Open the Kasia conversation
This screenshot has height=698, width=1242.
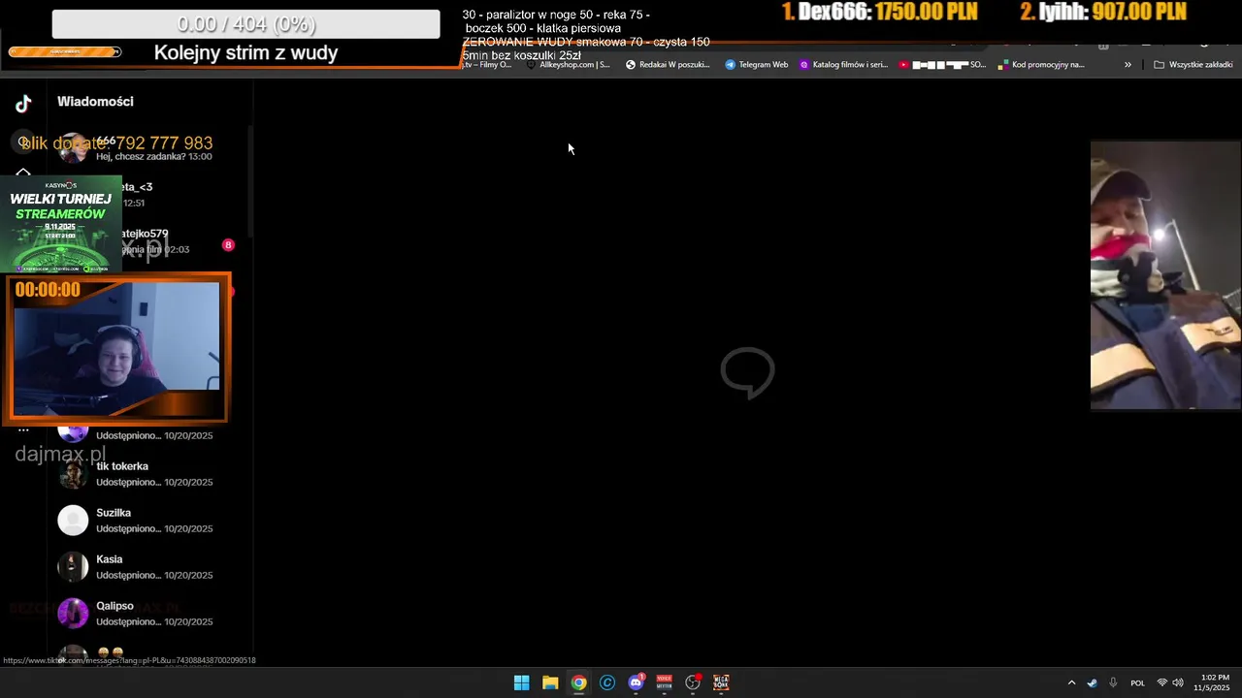150,567
